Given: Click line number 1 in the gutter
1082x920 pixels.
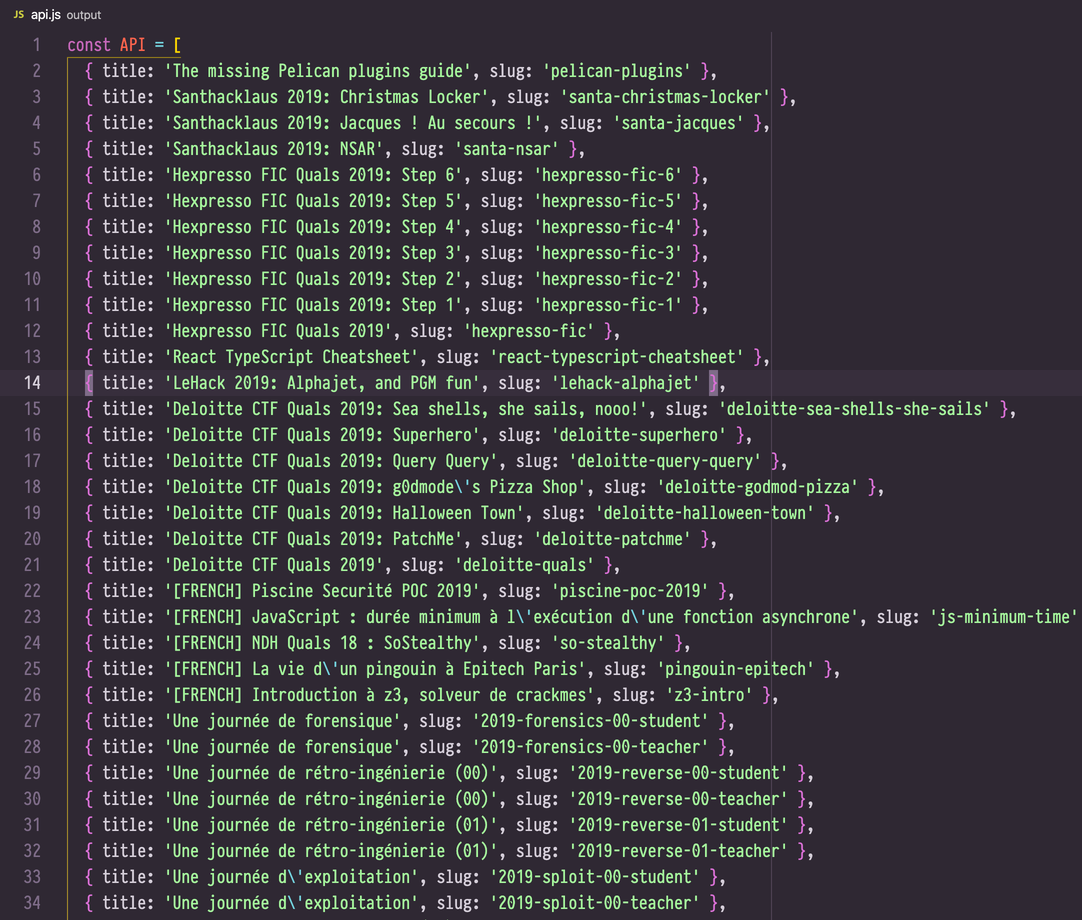Looking at the screenshot, I should point(36,45).
